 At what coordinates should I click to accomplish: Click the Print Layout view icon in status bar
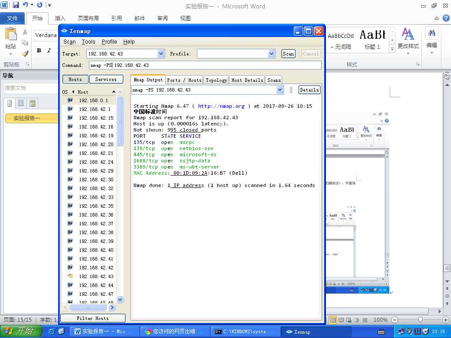click(333, 320)
